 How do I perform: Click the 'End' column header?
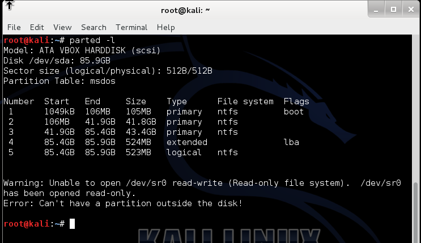92,101
